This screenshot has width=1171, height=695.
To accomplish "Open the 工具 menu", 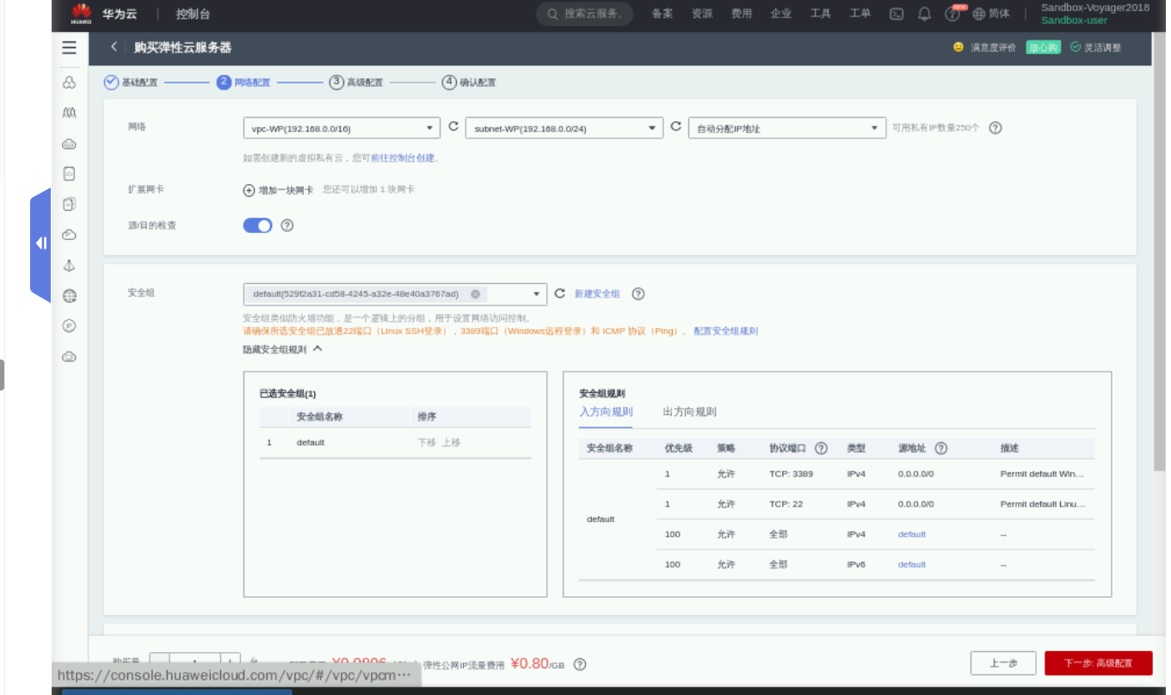I will 821,14.
